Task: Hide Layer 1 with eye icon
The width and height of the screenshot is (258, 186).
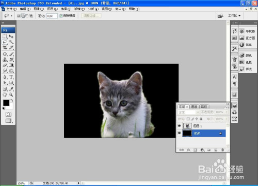Action: tap(179, 126)
